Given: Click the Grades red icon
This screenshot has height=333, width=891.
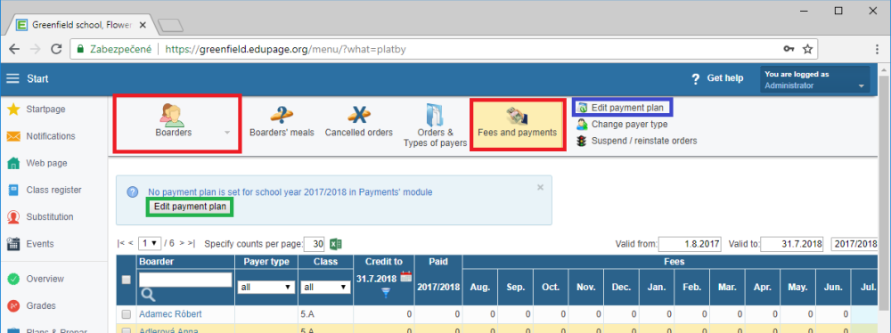Looking at the screenshot, I should 13,305.
